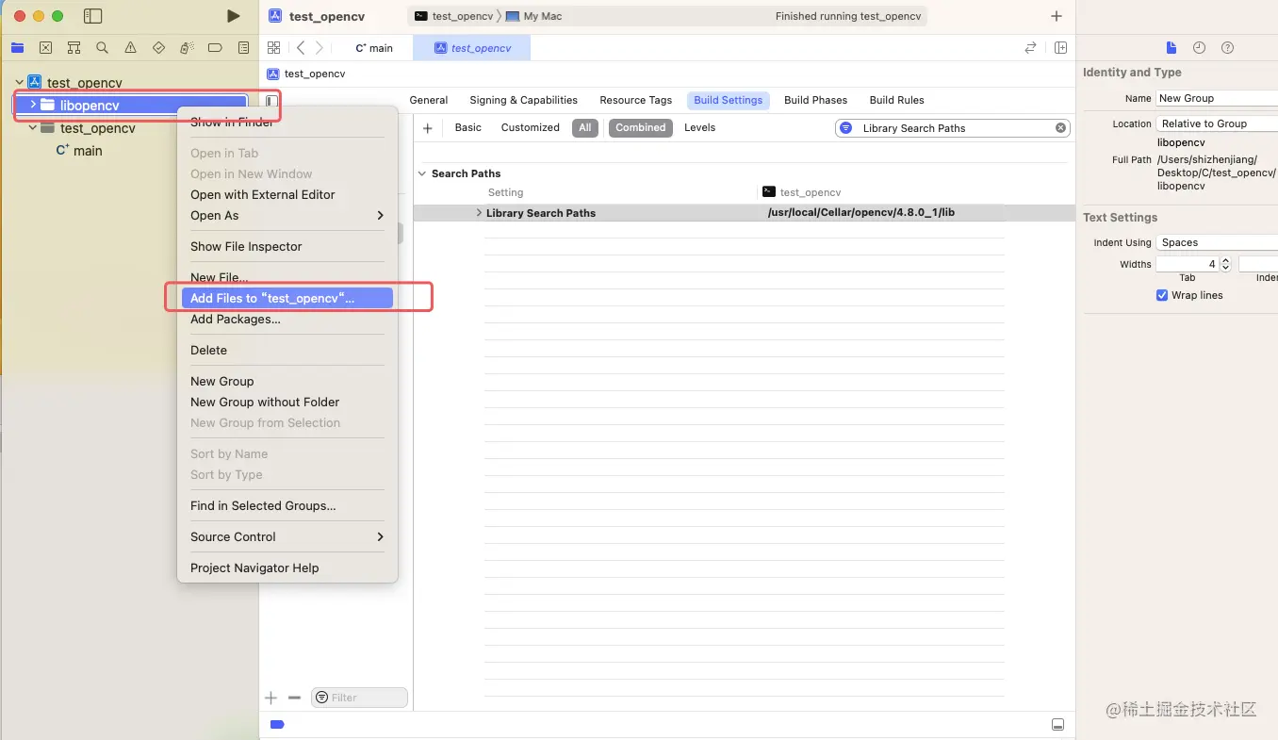
Task: Click the Name field showing New Group
Action: (x=1217, y=98)
